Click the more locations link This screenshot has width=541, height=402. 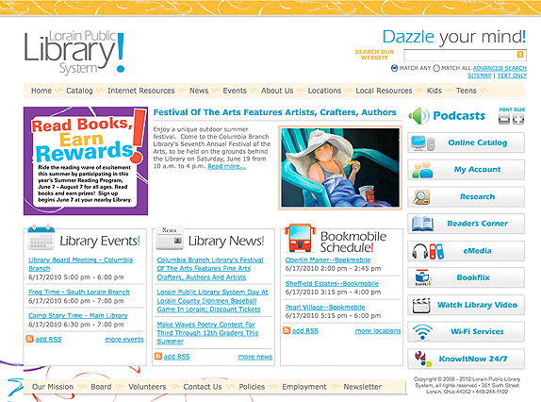pos(378,331)
